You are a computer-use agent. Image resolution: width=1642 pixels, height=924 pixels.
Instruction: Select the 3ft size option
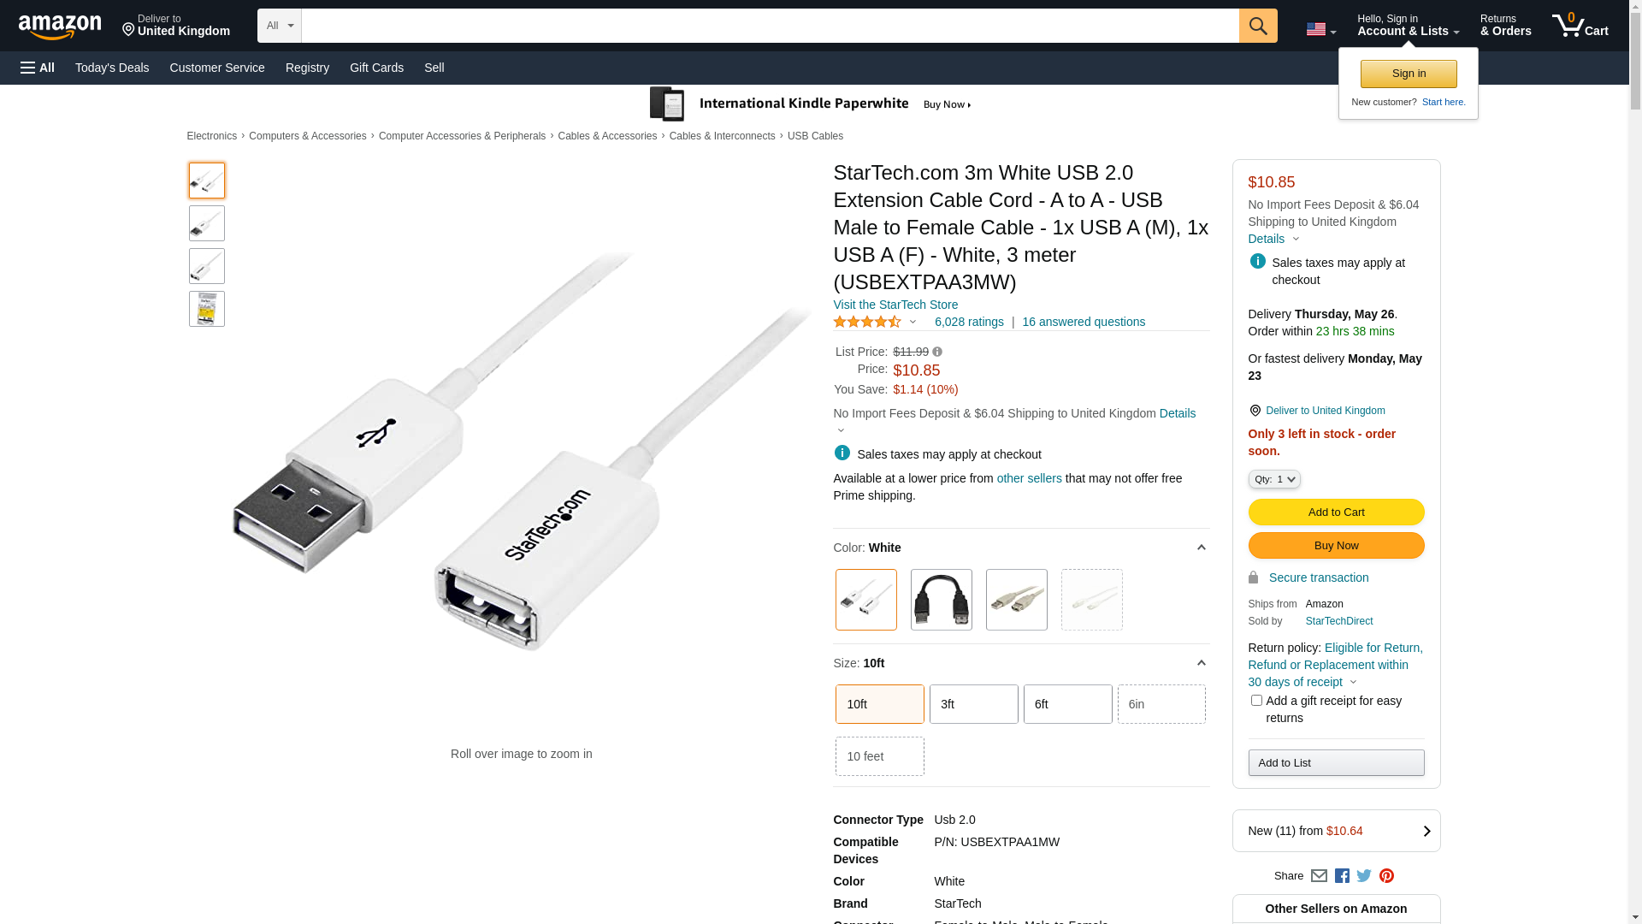click(973, 704)
